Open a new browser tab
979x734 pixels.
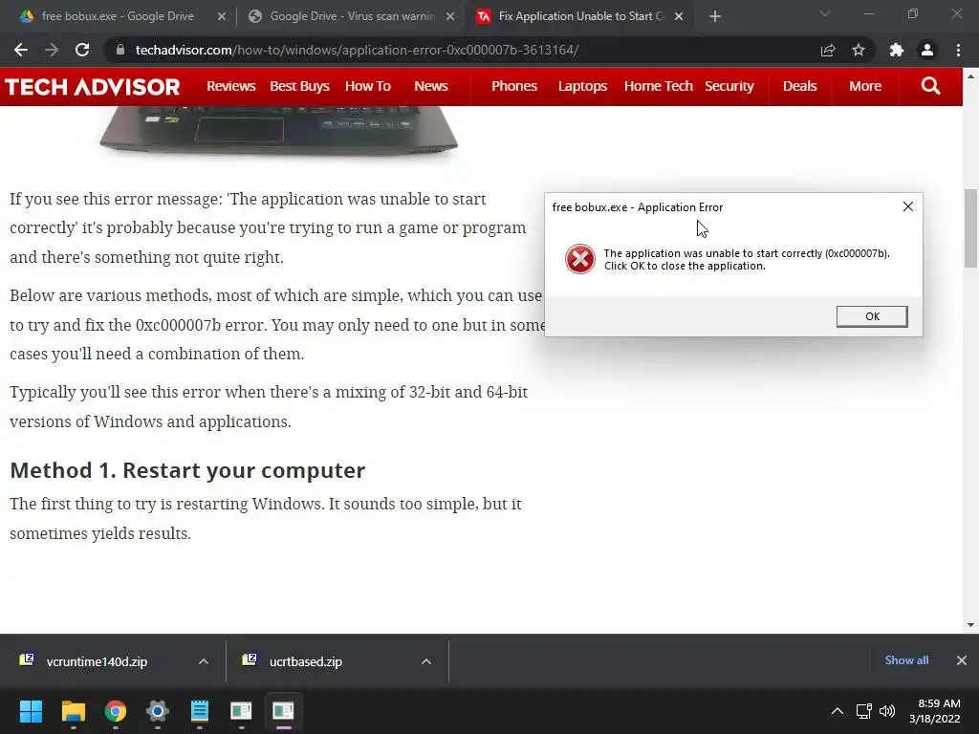(715, 16)
